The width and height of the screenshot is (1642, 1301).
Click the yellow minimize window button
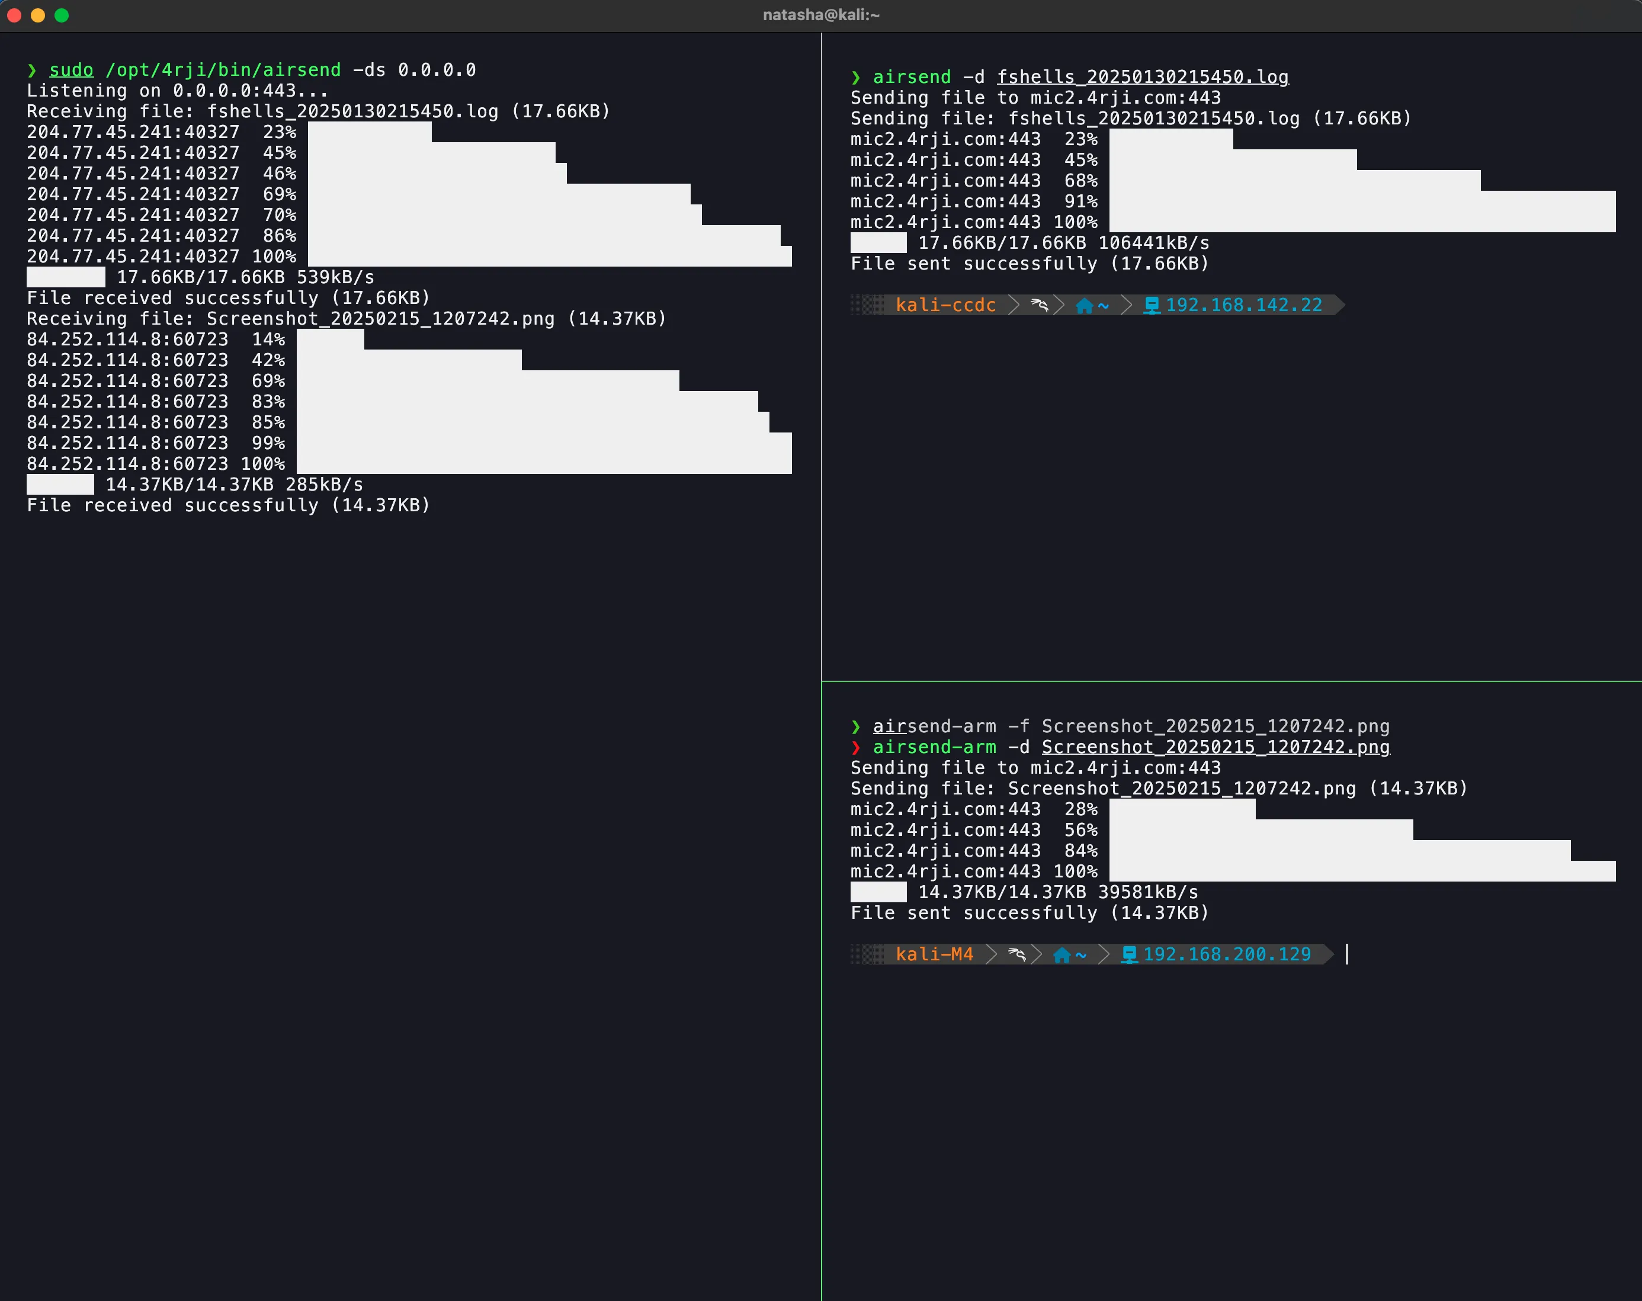[x=37, y=15]
